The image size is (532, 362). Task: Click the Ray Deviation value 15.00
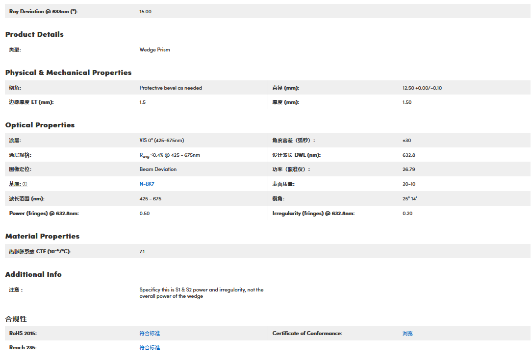point(146,11)
